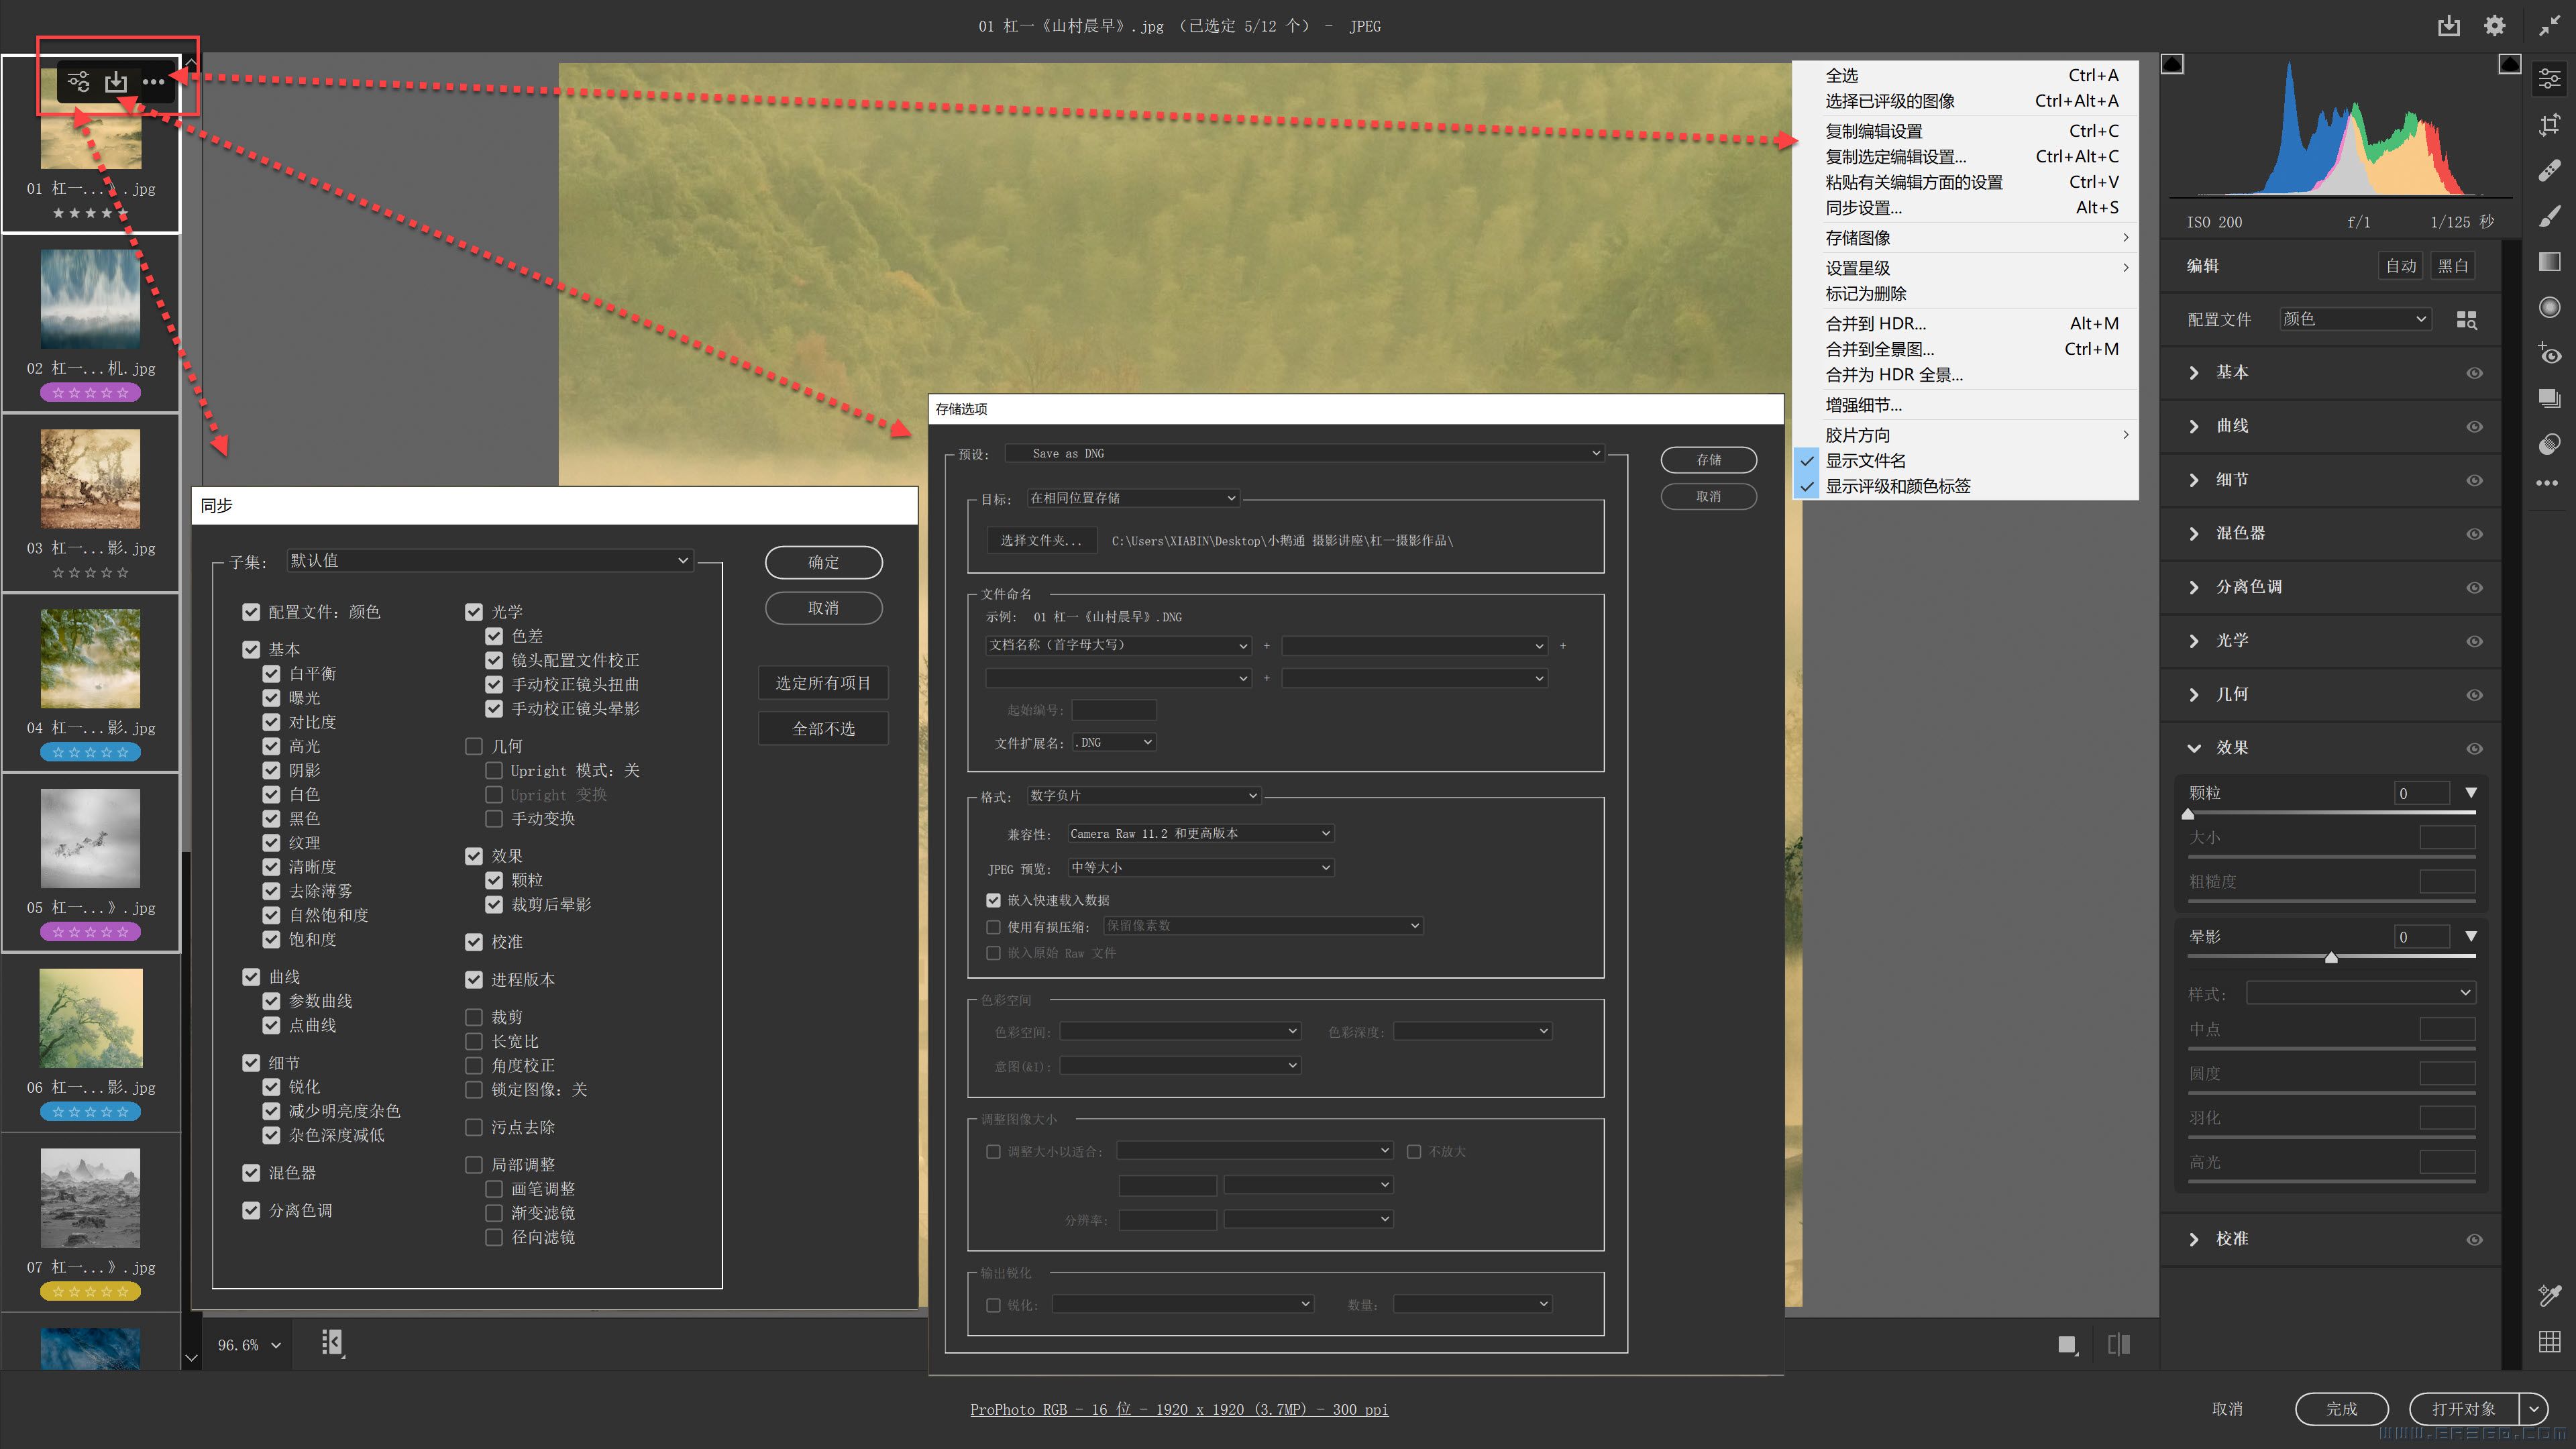2576x1449 pixels.
Task: Open the 子集 默认值 dropdown
Action: tap(488, 561)
